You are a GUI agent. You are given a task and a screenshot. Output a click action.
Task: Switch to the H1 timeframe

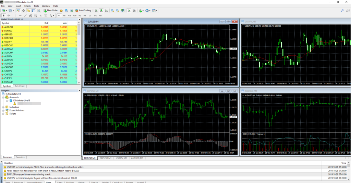point(80,15)
